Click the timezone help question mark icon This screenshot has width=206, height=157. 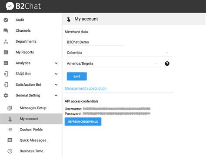tap(167, 63)
